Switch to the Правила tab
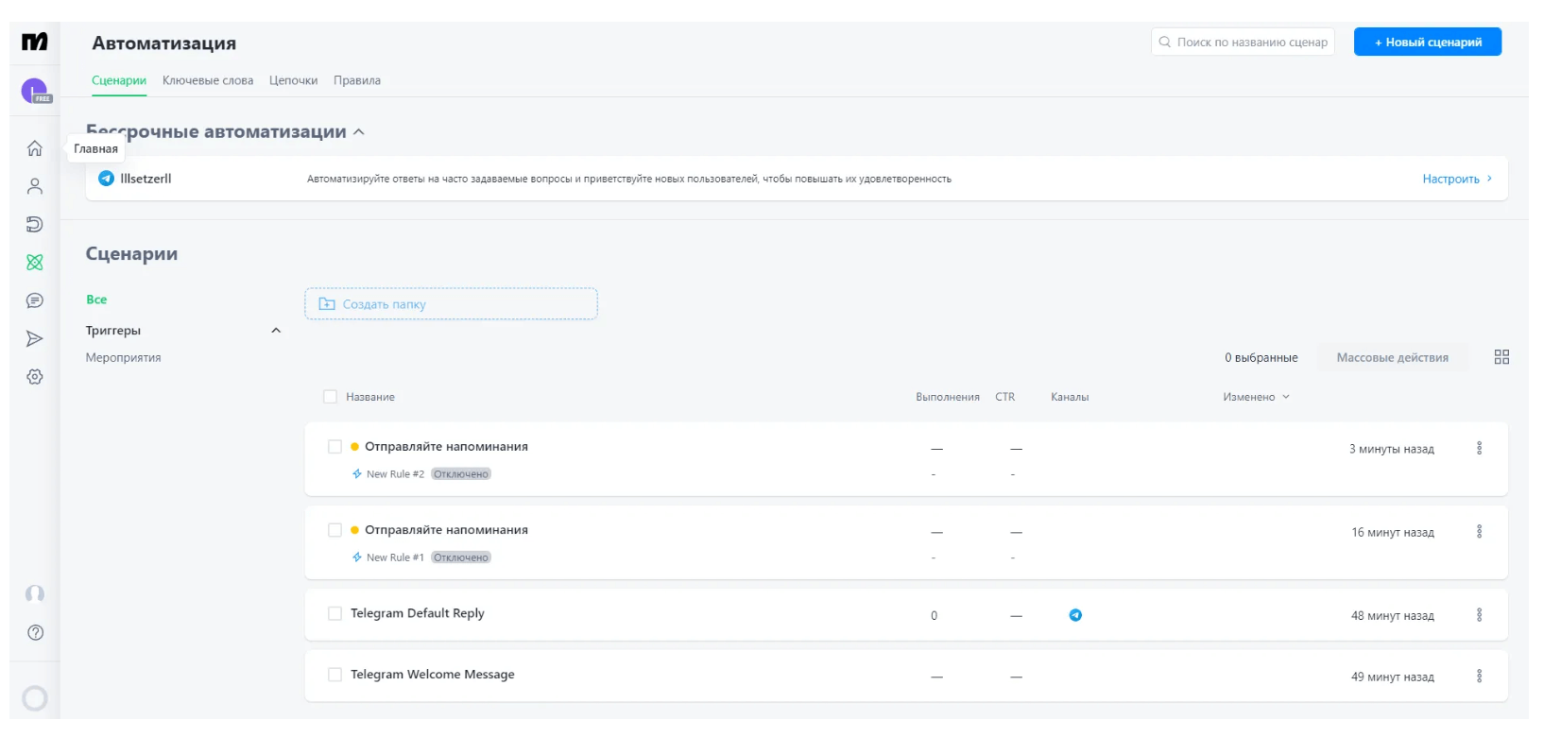Image resolution: width=1544 pixels, height=737 pixels. click(357, 80)
